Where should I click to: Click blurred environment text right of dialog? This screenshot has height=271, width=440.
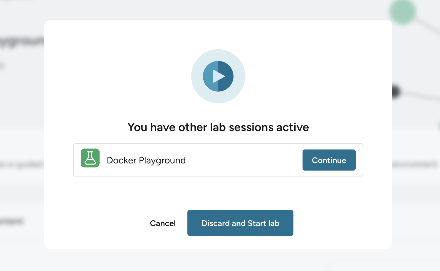[415, 164]
